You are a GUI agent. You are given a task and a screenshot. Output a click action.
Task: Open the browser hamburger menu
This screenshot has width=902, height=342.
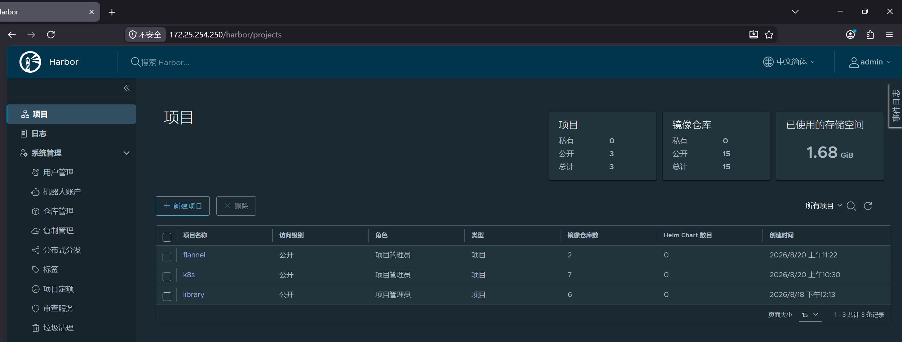(889, 35)
